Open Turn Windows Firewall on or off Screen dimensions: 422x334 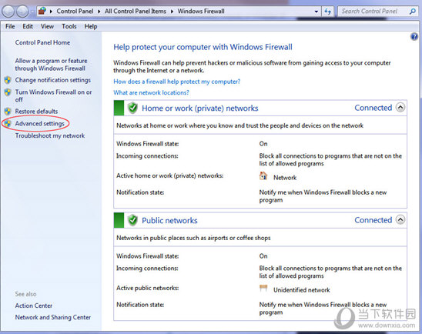[x=53, y=95]
